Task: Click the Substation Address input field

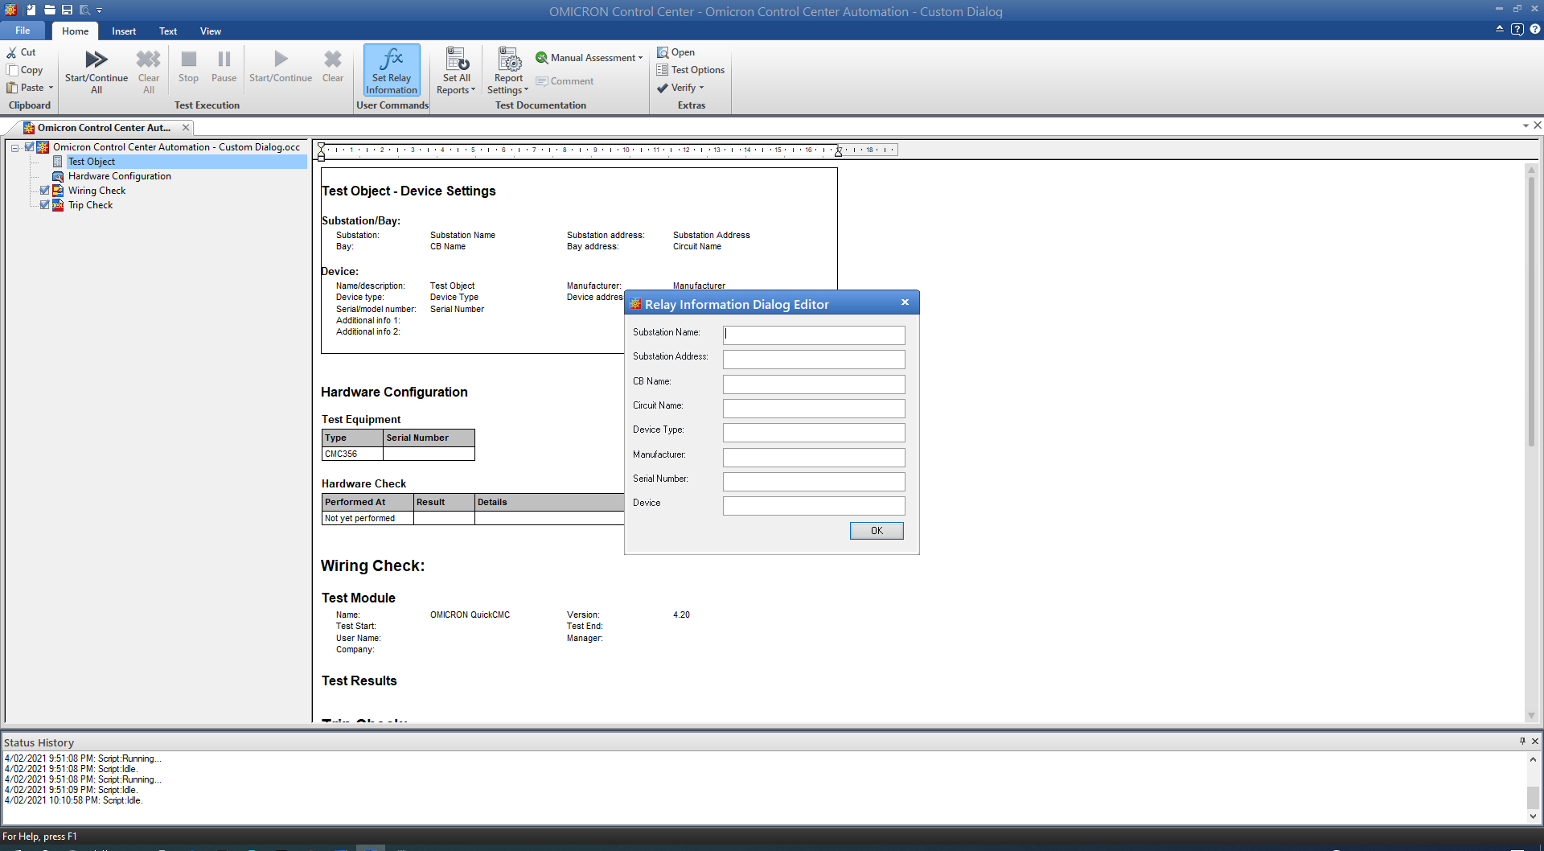Action: coord(814,359)
